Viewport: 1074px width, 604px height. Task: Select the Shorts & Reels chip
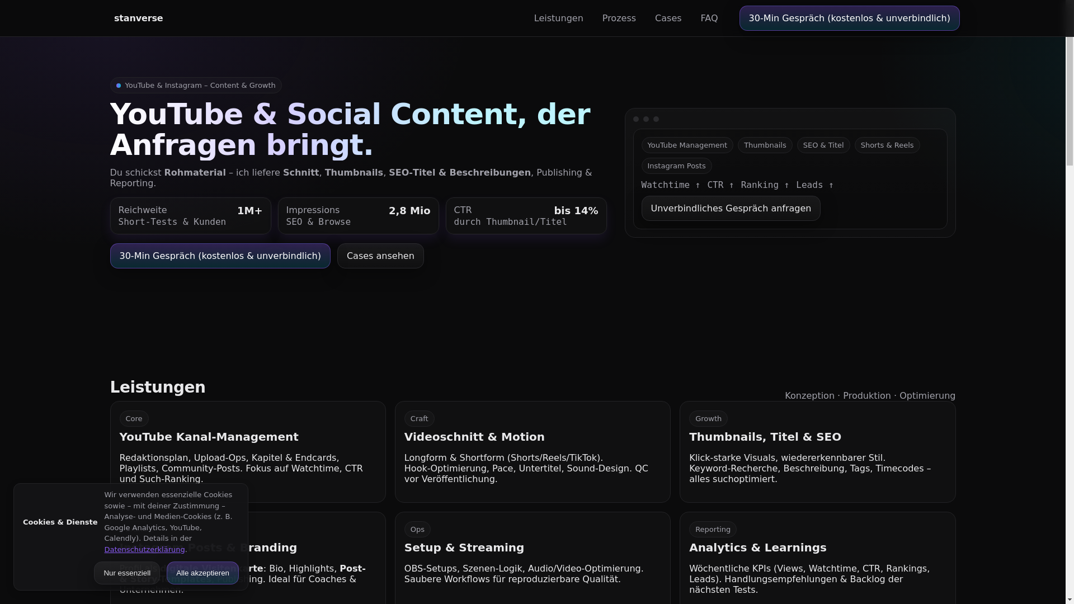(x=887, y=145)
